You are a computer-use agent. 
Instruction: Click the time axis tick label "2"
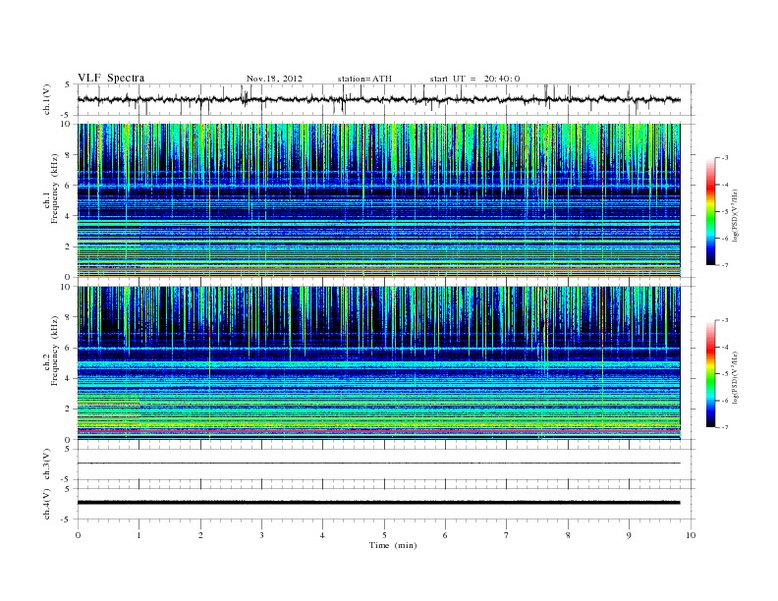(200, 535)
